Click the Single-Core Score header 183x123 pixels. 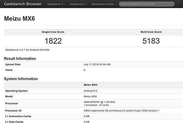coord(53,32)
